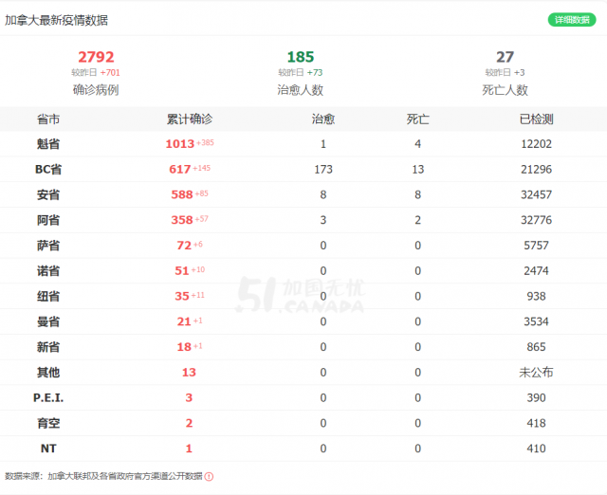The image size is (607, 495).
Task: Click the green 详细数据 button
Action: click(x=572, y=20)
